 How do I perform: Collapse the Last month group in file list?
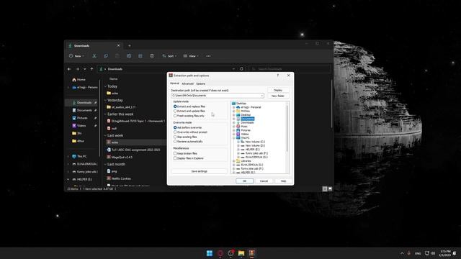pos(105,164)
